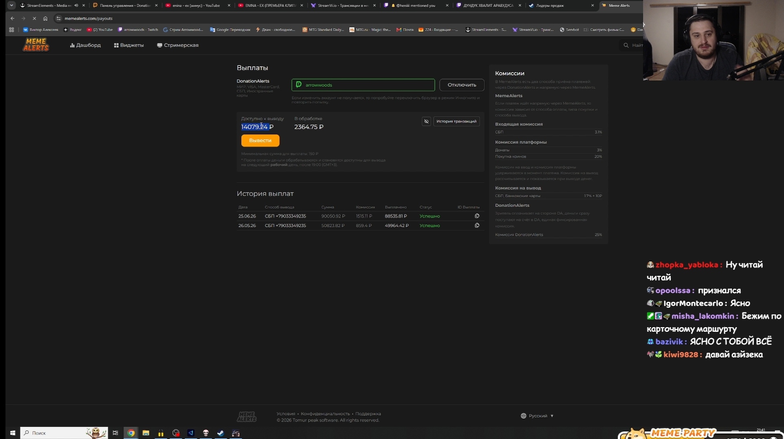The height and width of the screenshot is (439, 784).
Task: Click the Отключить button for DonationAlerts
Action: click(462, 85)
